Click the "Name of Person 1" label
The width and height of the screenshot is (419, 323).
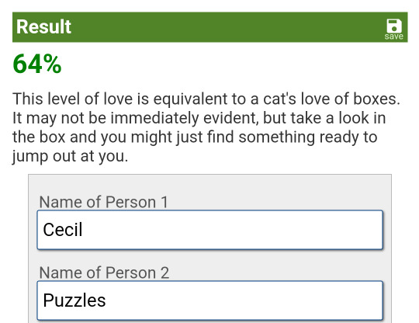coord(104,202)
